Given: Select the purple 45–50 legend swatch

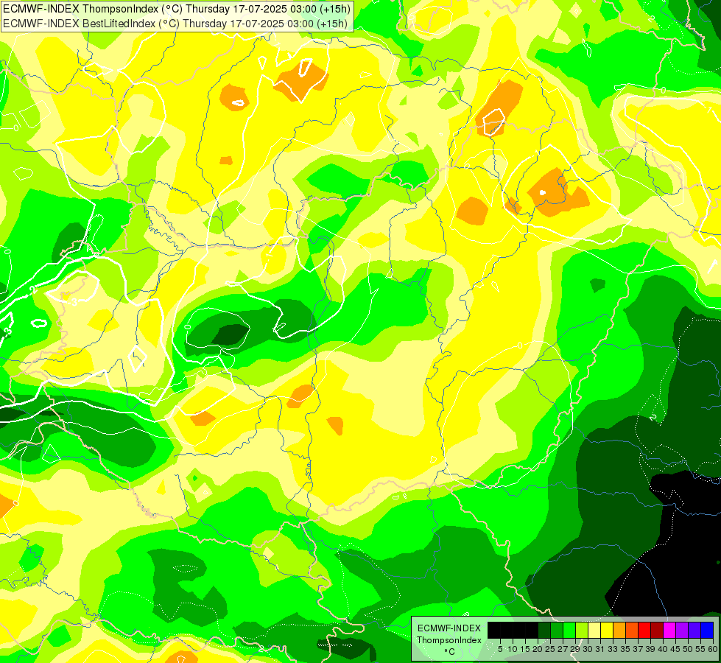Looking at the screenshot, I should tap(681, 630).
